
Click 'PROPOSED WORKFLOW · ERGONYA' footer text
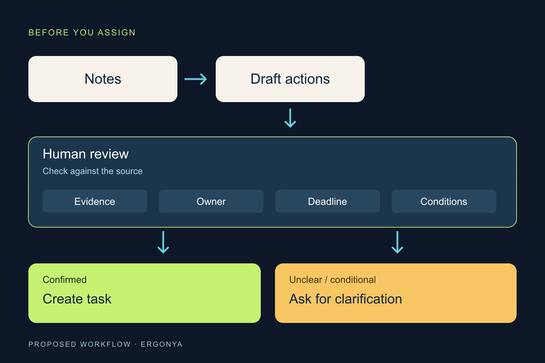point(105,344)
